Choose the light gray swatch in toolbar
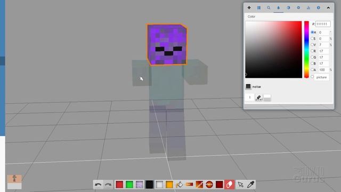This screenshot has height=192, width=341. pyautogui.click(x=159, y=185)
